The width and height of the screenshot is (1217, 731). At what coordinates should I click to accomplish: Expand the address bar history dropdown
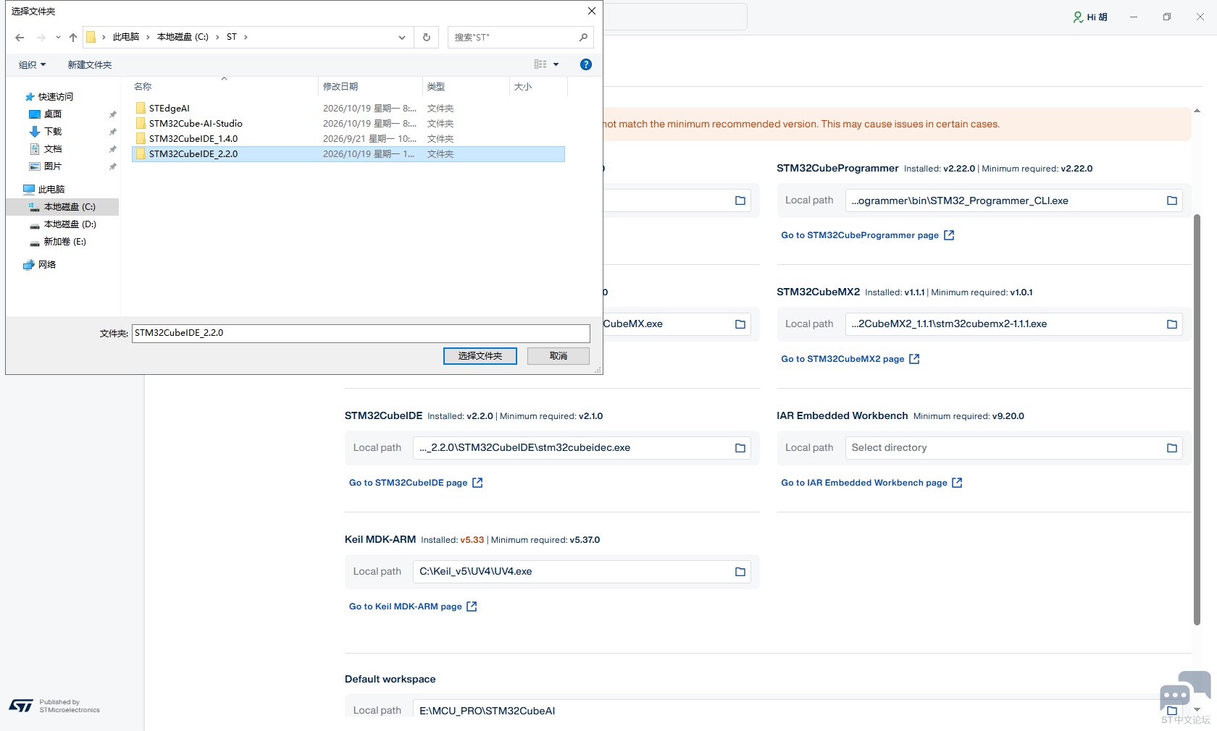pos(402,38)
